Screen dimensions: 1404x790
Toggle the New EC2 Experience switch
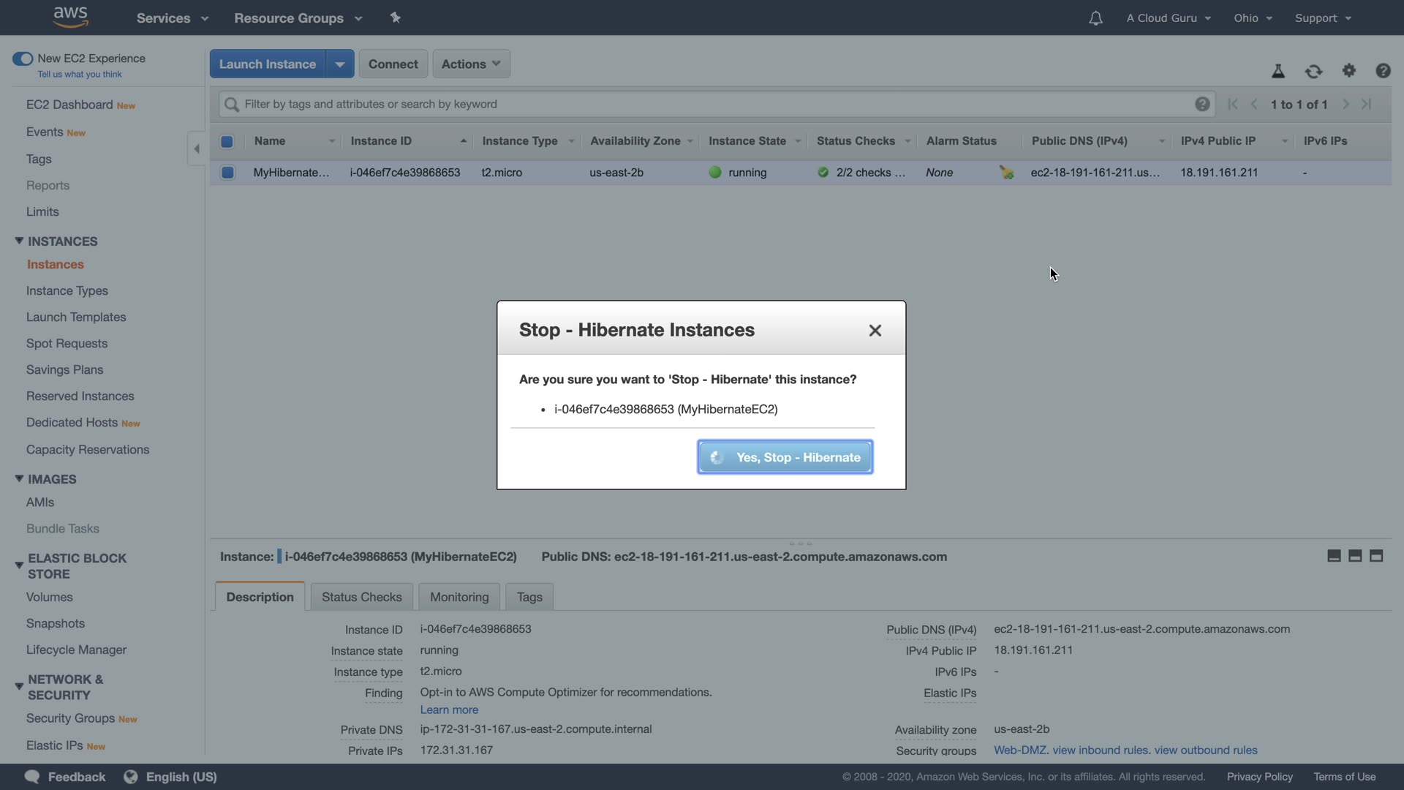click(x=23, y=59)
